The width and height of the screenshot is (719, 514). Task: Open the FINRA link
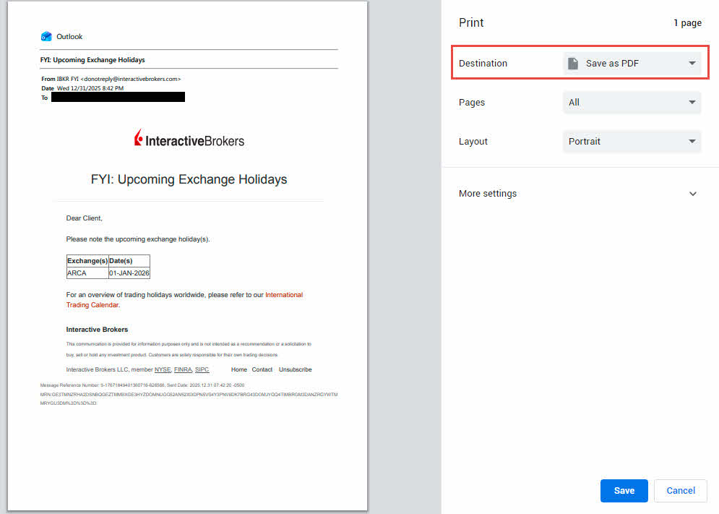[x=183, y=369]
